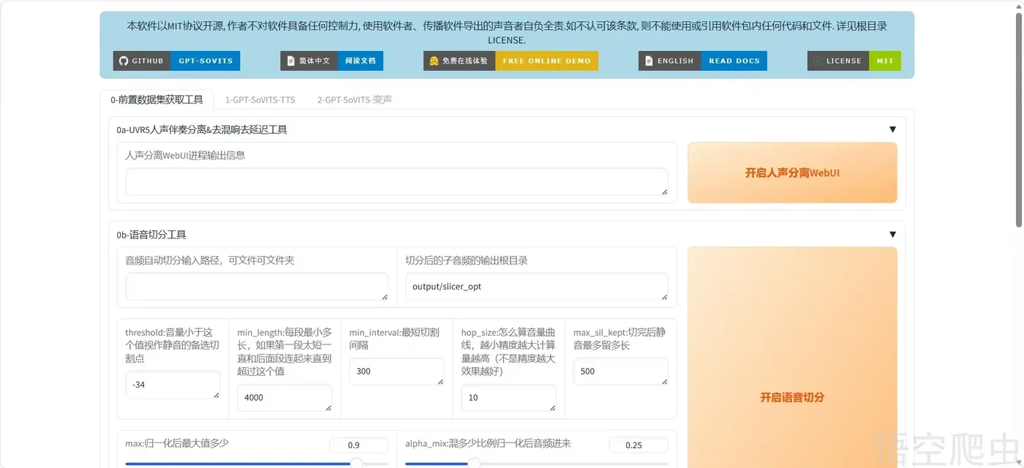Click the 开启人声分离WebUI button

point(792,173)
